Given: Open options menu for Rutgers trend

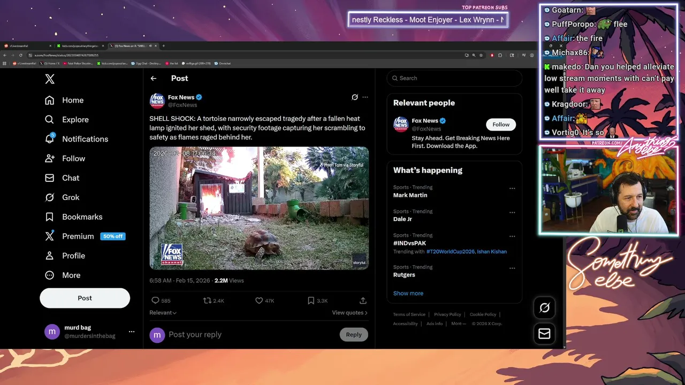Looking at the screenshot, I should click(x=512, y=268).
